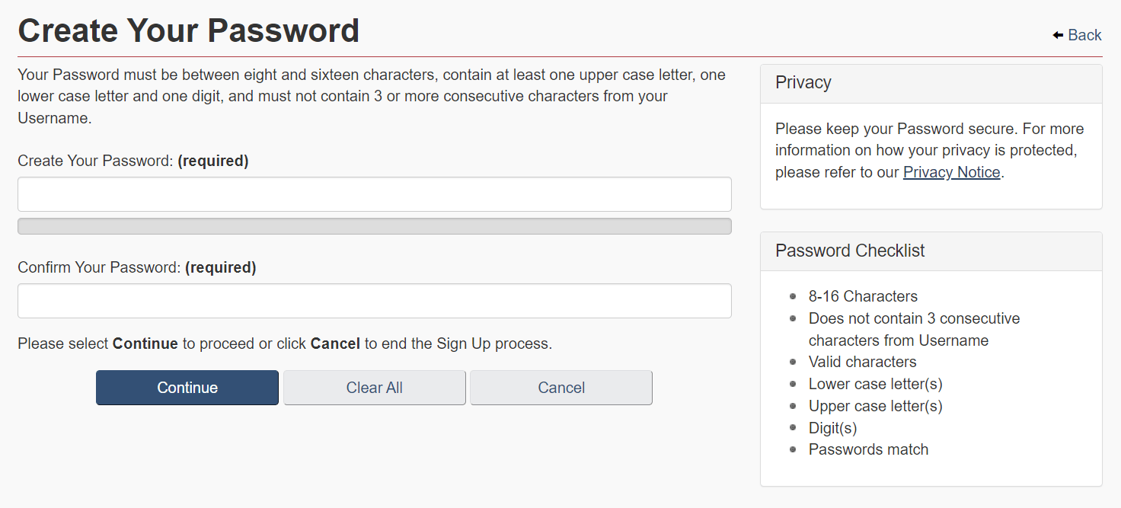Screen dimensions: 1121x508
Task: Select the Digit(s) checklist item
Action: (832, 428)
